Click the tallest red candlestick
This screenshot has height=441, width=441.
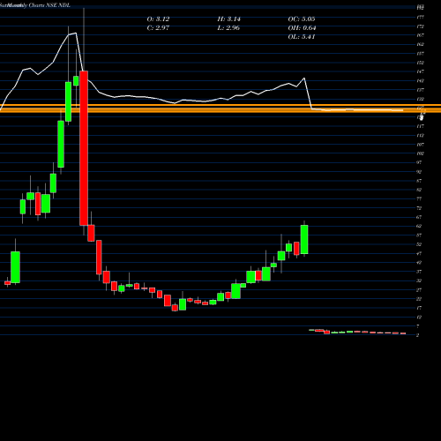84,148
